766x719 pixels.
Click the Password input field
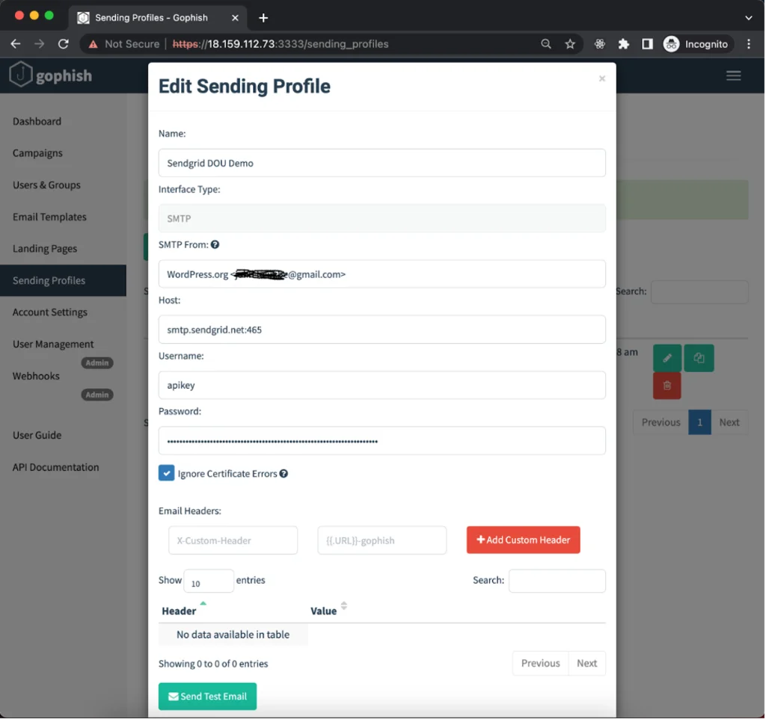[x=382, y=441]
